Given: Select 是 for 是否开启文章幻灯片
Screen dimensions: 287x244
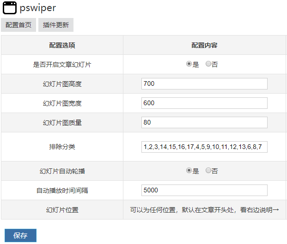Looking at the screenshot, I should pos(189,64).
